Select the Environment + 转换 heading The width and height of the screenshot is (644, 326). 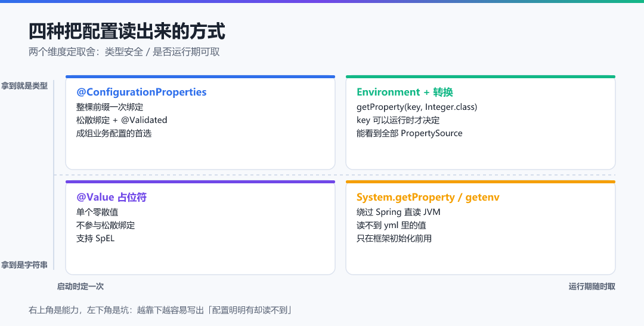pyautogui.click(x=404, y=92)
